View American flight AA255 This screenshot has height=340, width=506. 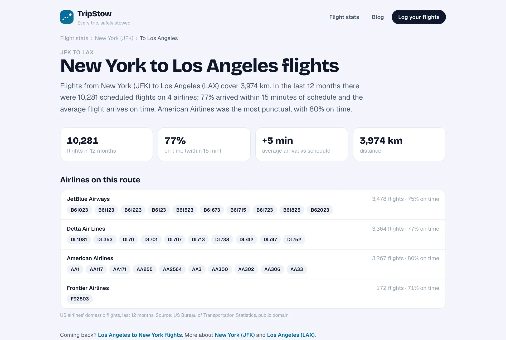pyautogui.click(x=145, y=269)
